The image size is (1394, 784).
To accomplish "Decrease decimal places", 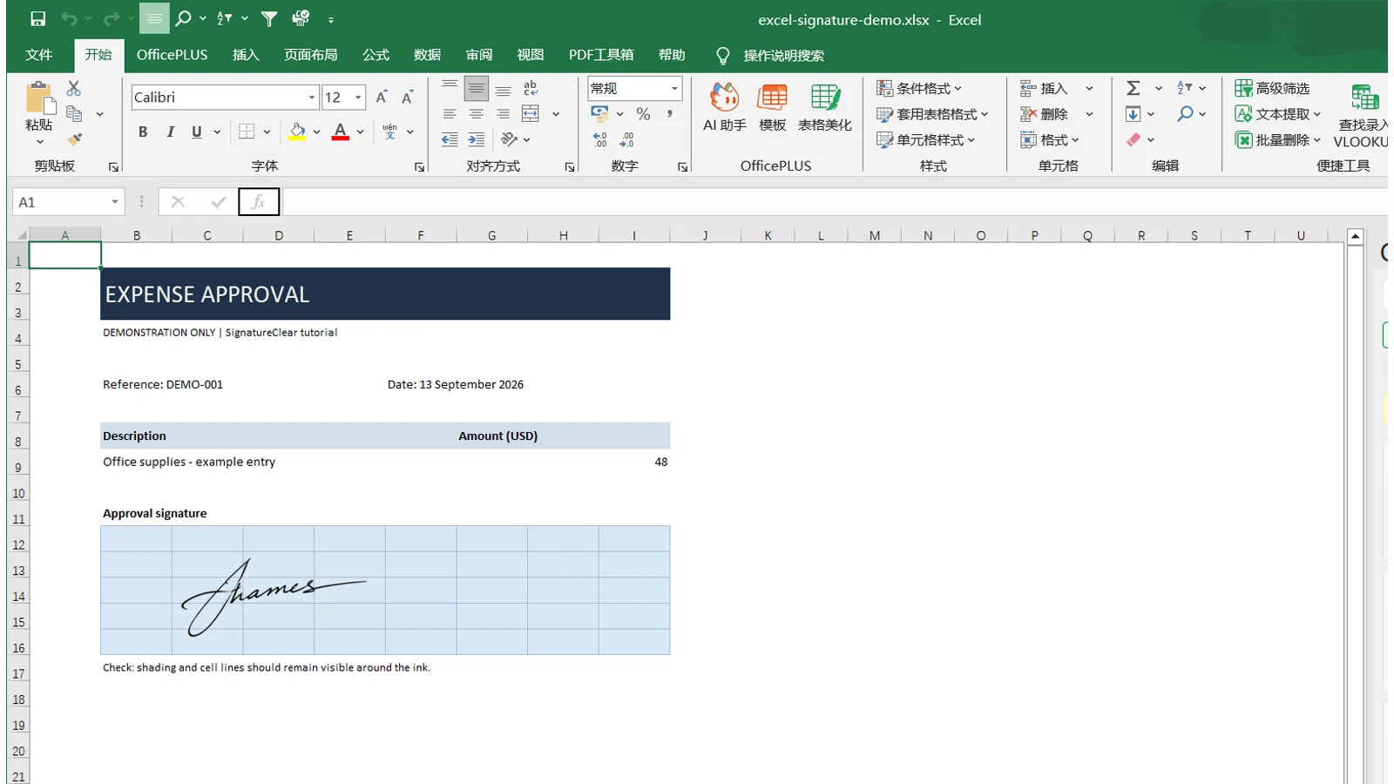I will [627, 139].
